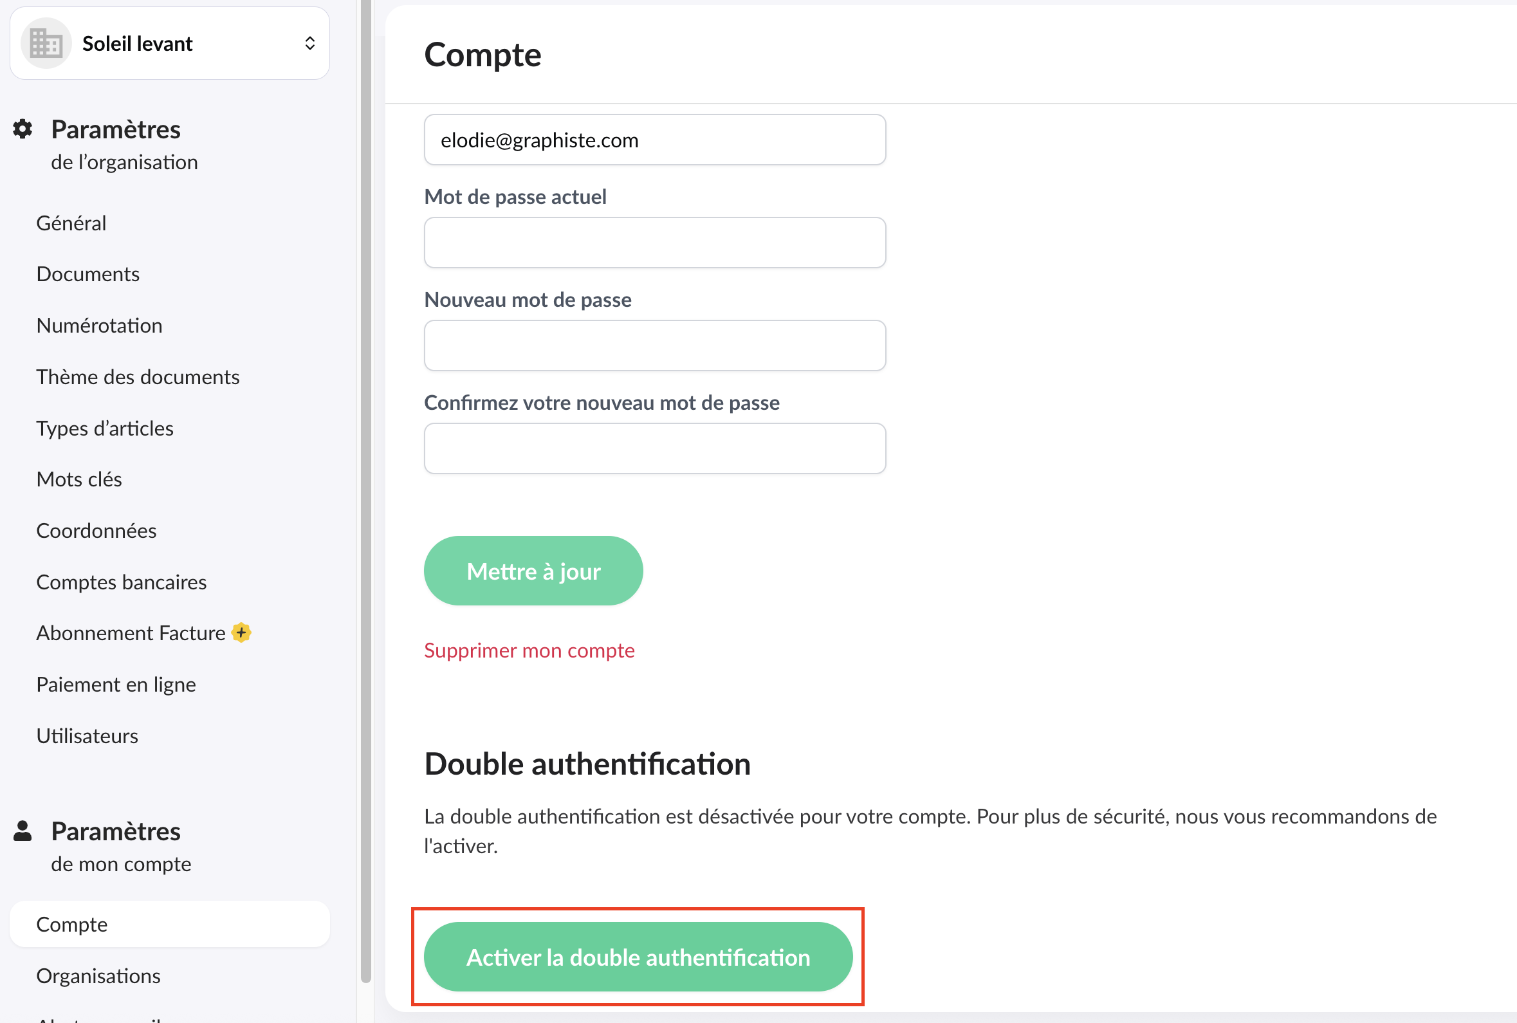The width and height of the screenshot is (1517, 1023).
Task: Open Thème des documents settings
Action: pyautogui.click(x=138, y=377)
